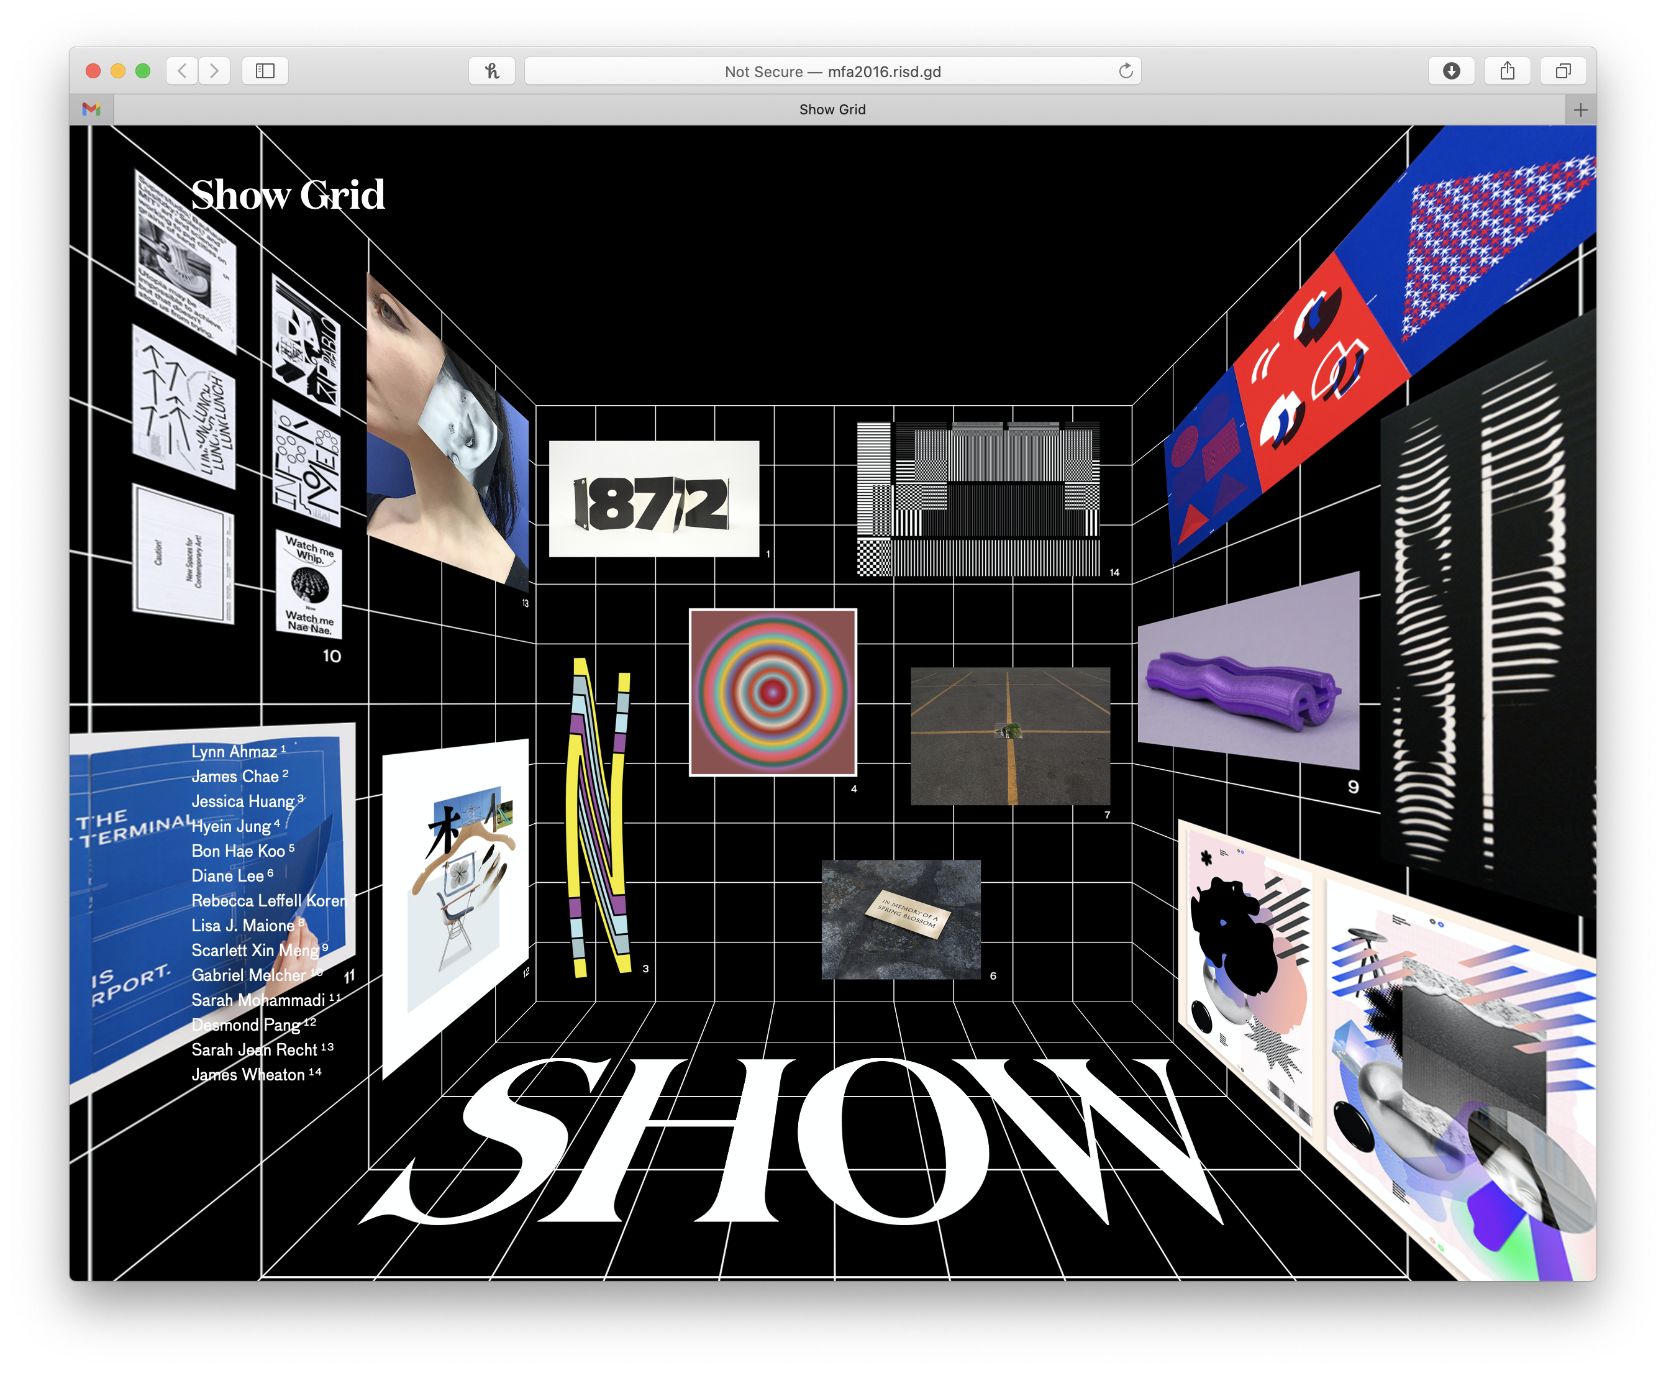Open the Share button in toolbar

click(x=1507, y=71)
